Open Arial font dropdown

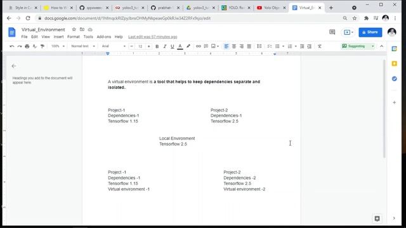click(114, 46)
